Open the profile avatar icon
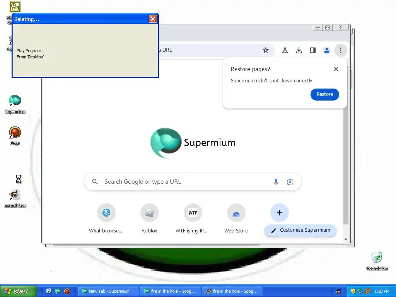Viewport: 396px width, 297px height. click(x=326, y=50)
